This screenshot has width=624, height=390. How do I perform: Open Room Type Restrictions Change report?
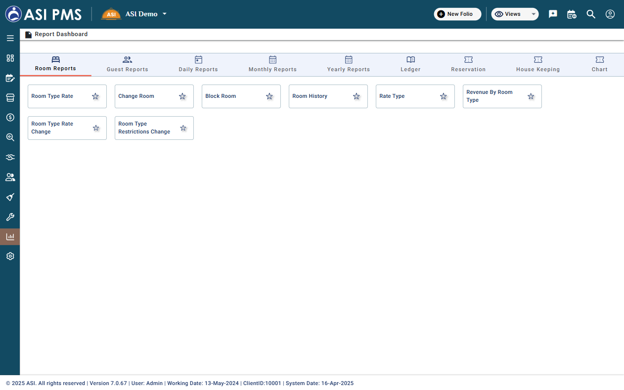(x=154, y=128)
